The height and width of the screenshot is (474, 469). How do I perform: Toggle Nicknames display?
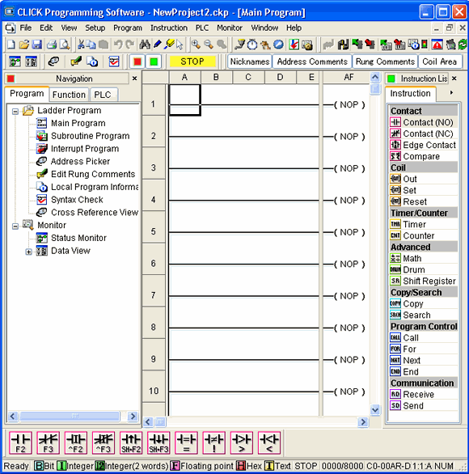point(250,61)
